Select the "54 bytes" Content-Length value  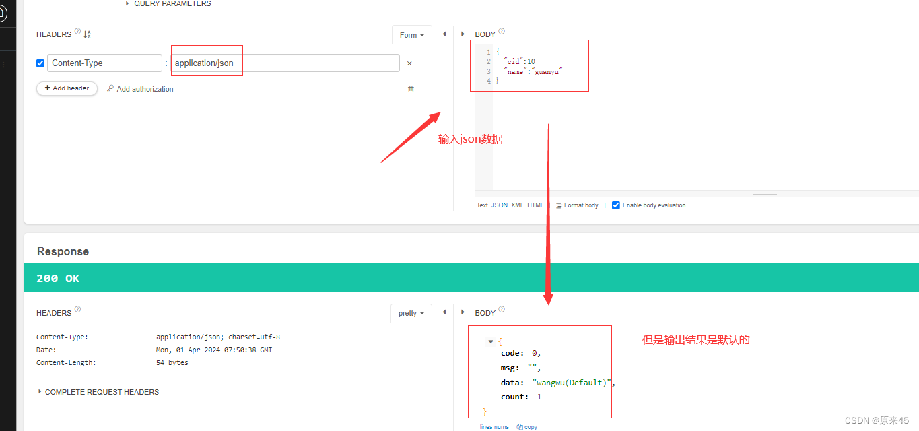[172, 363]
